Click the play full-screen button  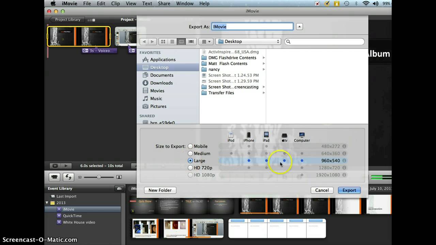tap(55, 166)
